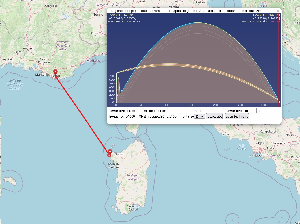The image size is (300, 224).
Task: Select the tower size "To" field
Action: (253, 111)
